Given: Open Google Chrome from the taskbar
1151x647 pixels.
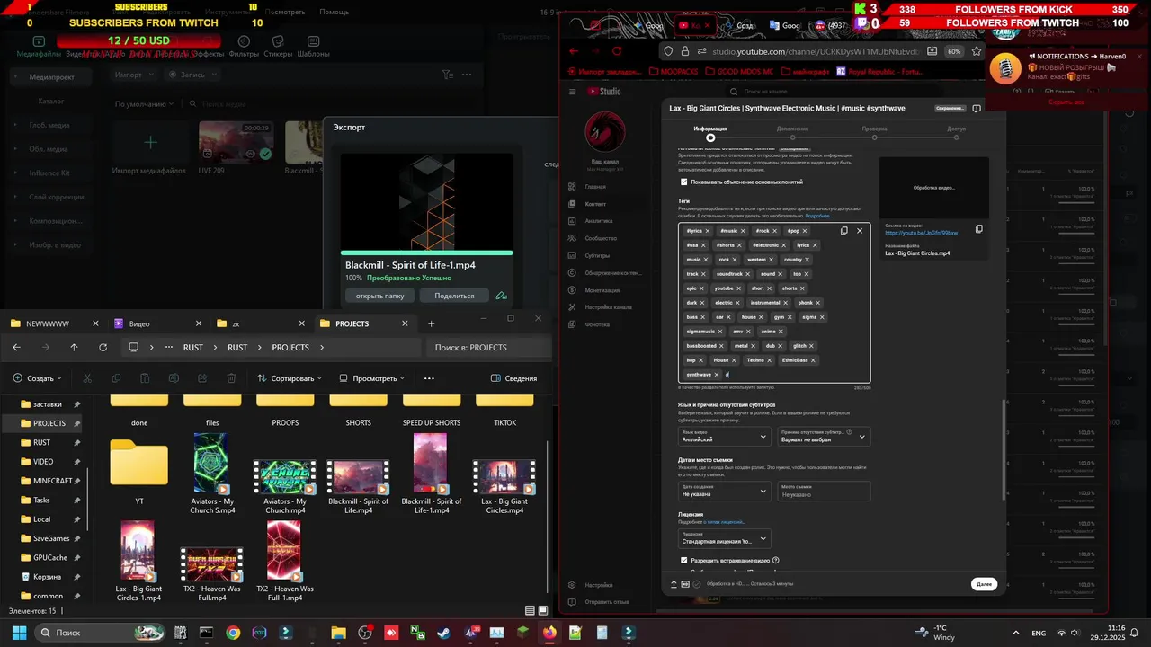Looking at the screenshot, I should tap(233, 633).
